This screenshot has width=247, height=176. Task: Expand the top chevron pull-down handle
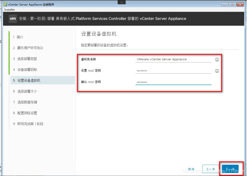tap(122, 2)
